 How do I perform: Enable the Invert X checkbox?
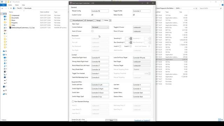click(120, 46)
